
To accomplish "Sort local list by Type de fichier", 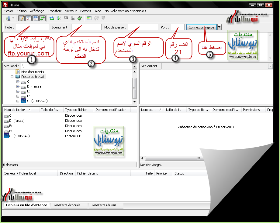I will (x=78, y=110).
